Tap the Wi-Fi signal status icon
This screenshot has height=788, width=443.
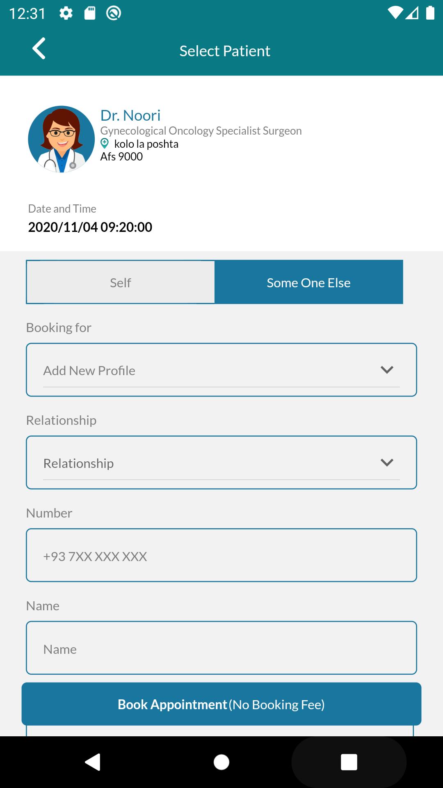(x=395, y=13)
